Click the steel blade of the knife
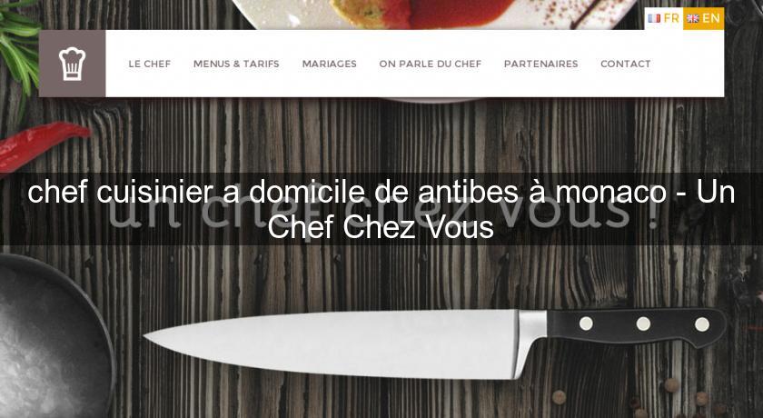 pyautogui.click(x=331, y=343)
